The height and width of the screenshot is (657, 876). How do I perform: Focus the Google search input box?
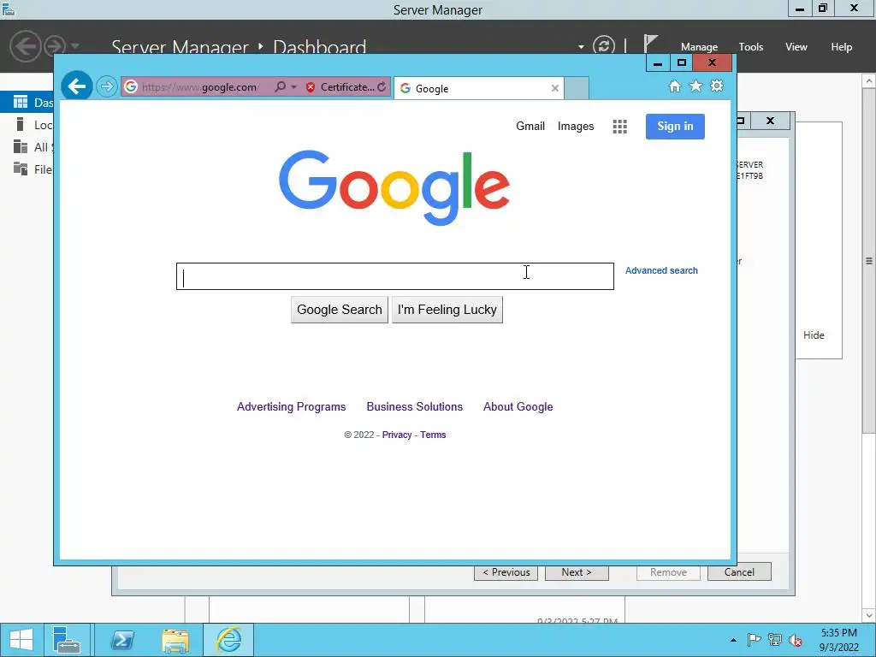point(395,276)
